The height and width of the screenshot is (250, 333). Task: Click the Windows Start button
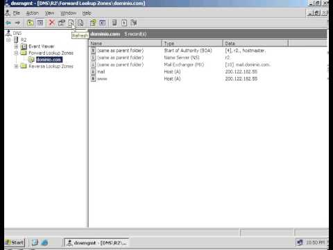(15, 242)
